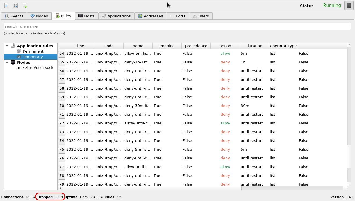Click the red deny action in row 66
355x201 pixels.
[x=225, y=71]
